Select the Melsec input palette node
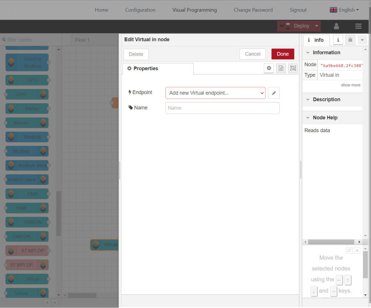Screen dimensions: 371x308 click(27, 109)
